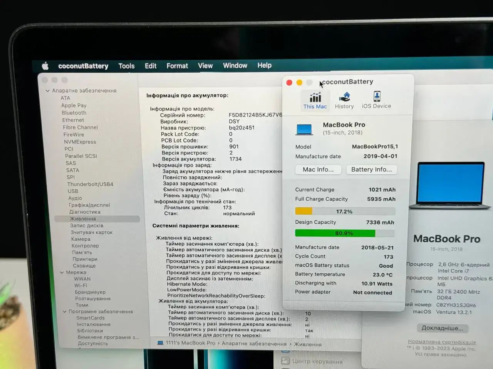The image size is (493, 369).
Task: Select Розташування under Мережа
Action: tap(93, 299)
